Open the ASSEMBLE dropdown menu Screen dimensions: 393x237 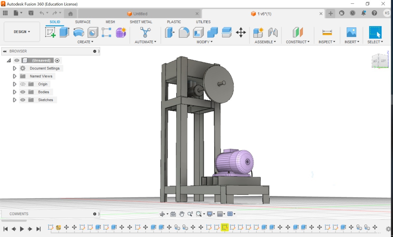[x=265, y=42]
